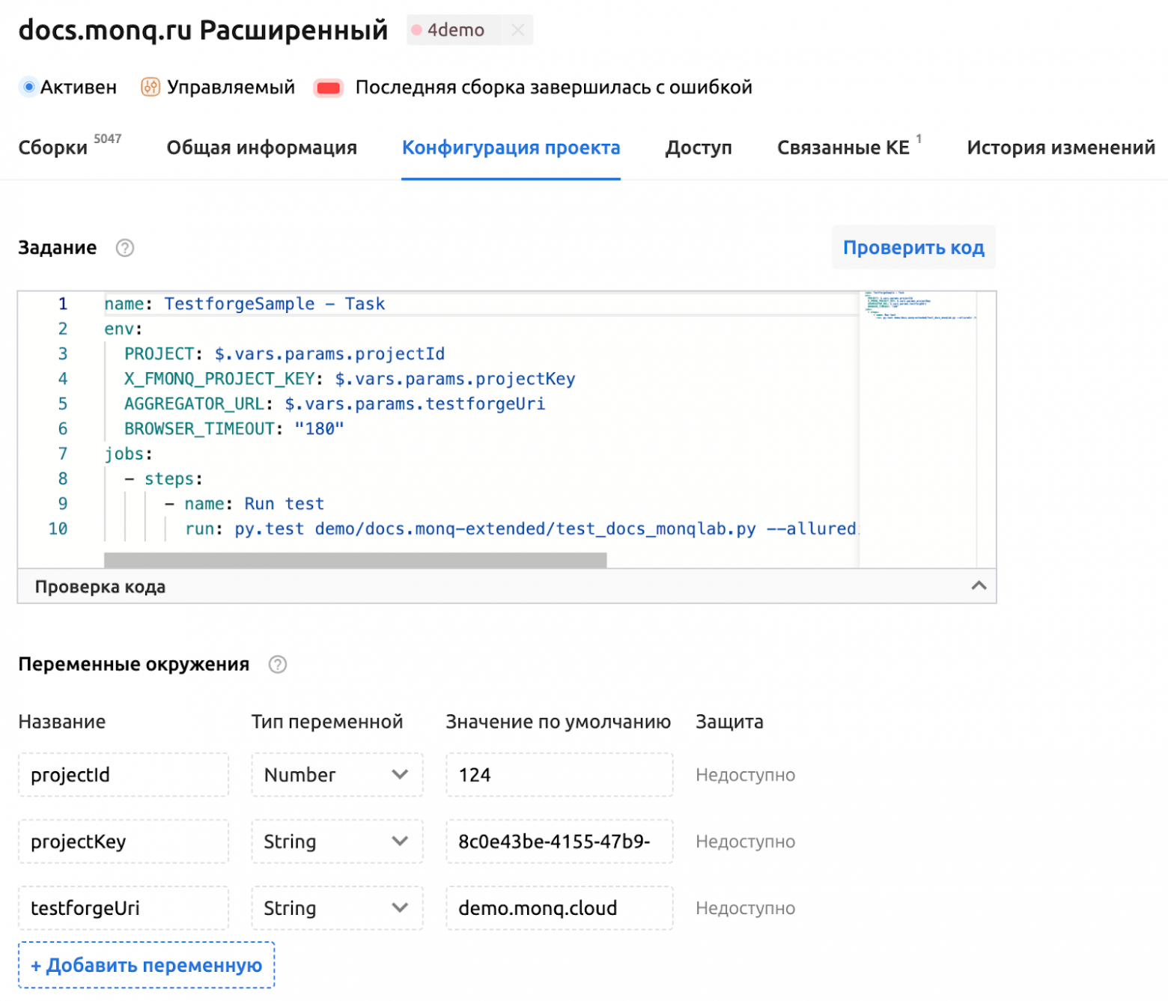The width and height of the screenshot is (1168, 1001).
Task: Click the 'jobs:' code line
Action: pyautogui.click(x=128, y=454)
